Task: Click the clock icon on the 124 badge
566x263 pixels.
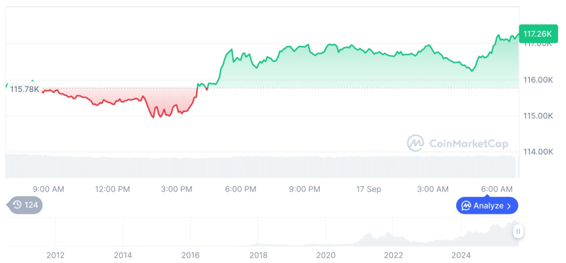Action: (17, 205)
